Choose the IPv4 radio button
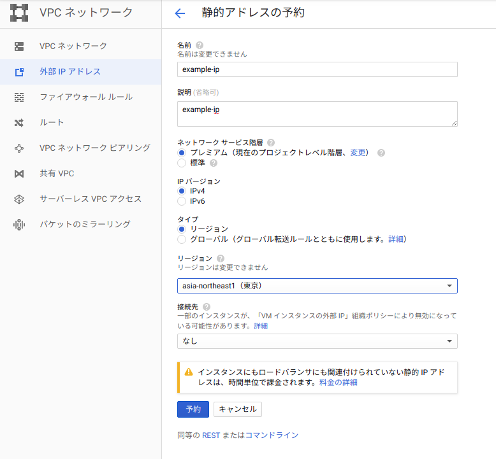 [182, 191]
